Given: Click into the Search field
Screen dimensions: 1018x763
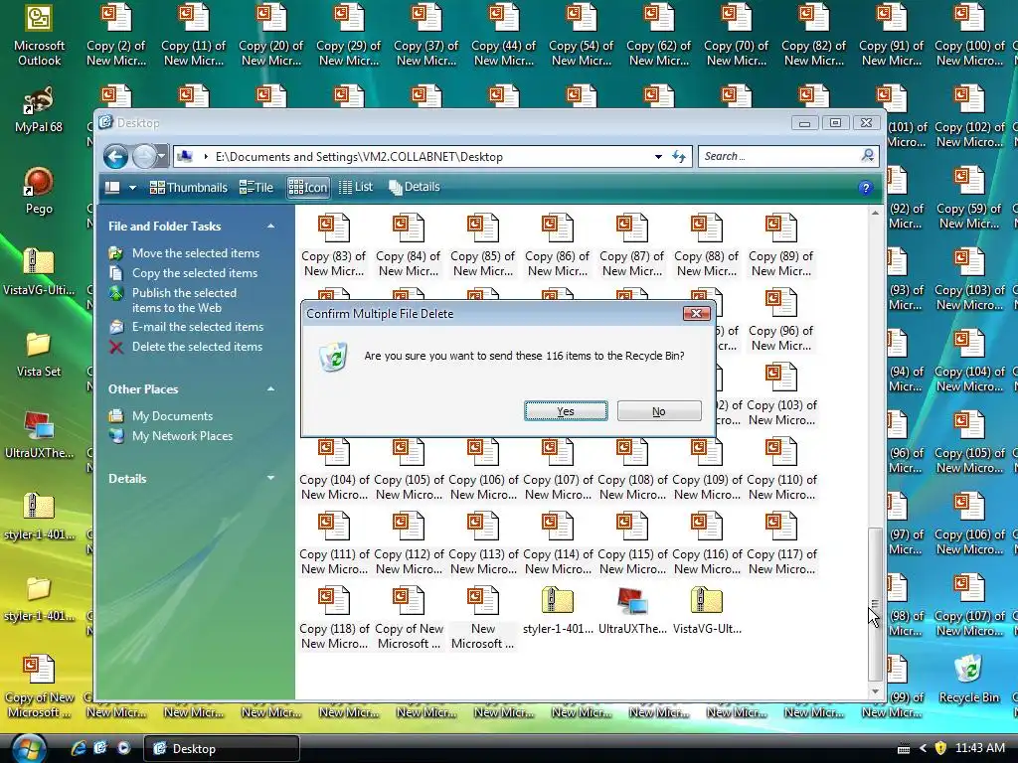Looking at the screenshot, I should (x=779, y=156).
